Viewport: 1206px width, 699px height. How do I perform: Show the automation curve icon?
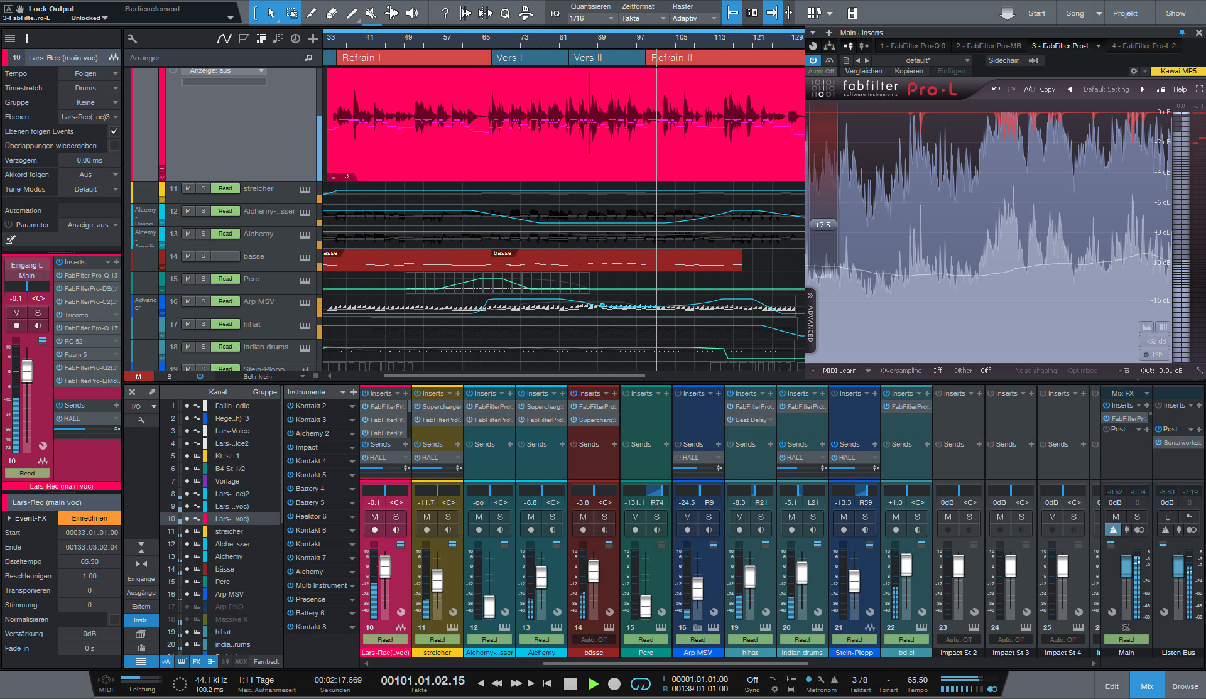[x=224, y=39]
